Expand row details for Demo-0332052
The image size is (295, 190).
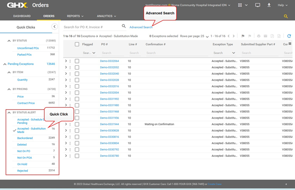[66, 68]
